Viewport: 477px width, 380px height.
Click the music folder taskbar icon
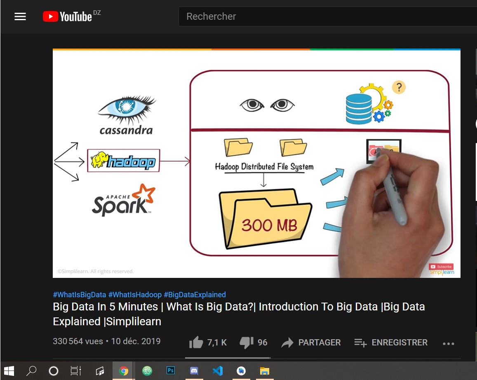coord(100,371)
